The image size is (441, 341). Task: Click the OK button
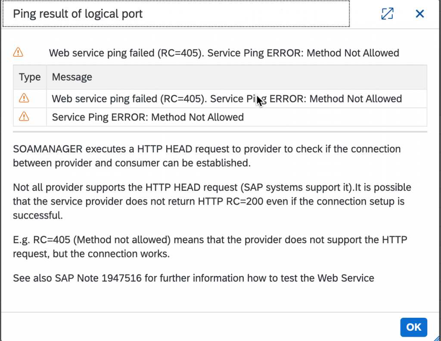[x=413, y=327]
